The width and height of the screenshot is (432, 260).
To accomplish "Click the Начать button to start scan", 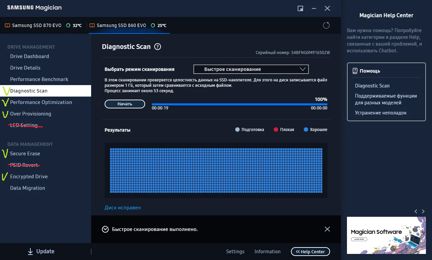I will coord(125,104).
